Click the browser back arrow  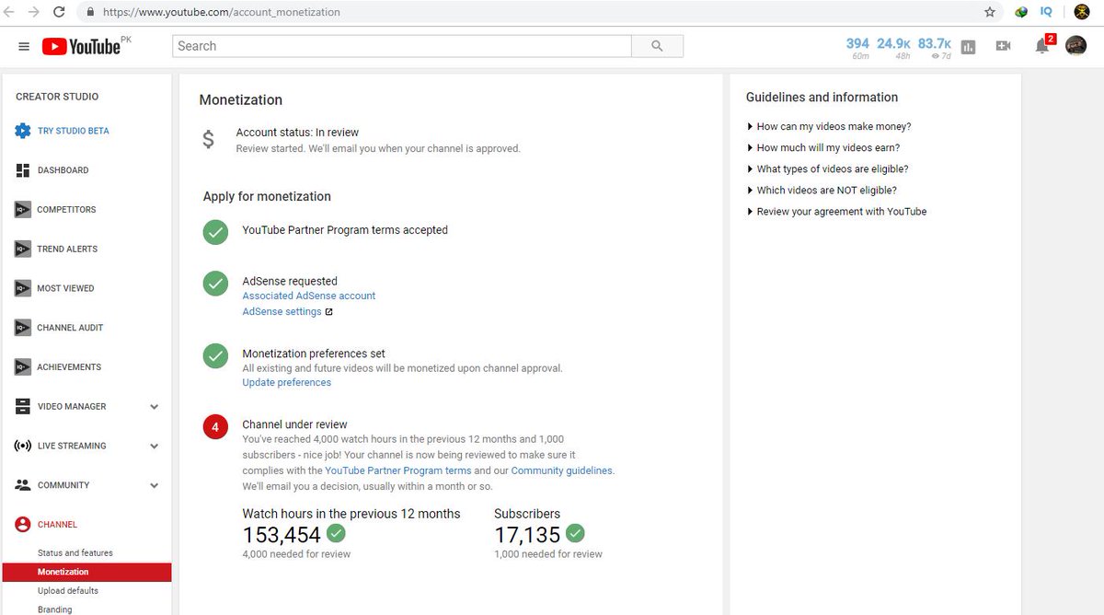pos(10,12)
